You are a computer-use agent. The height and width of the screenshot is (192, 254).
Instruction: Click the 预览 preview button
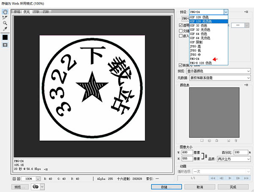20,187
